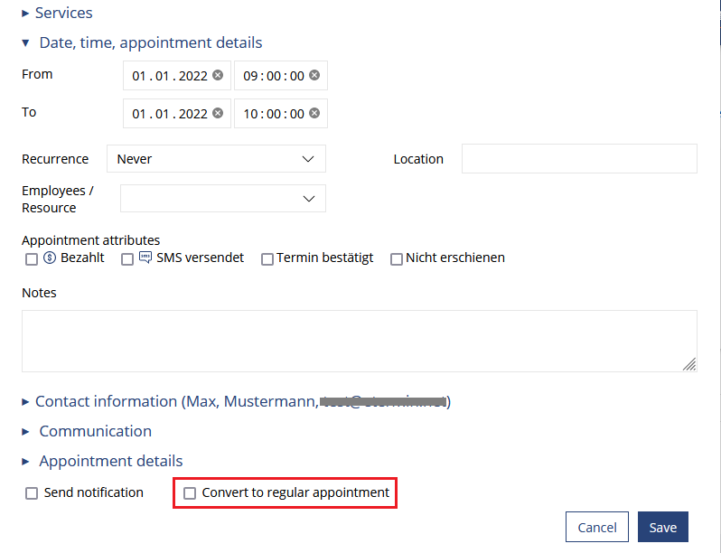Screen dimensions: 721x553
Task: Check the Termin bestätigt box
Action: (267, 259)
